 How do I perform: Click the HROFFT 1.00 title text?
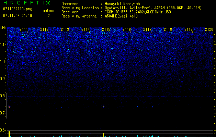point(27,3)
